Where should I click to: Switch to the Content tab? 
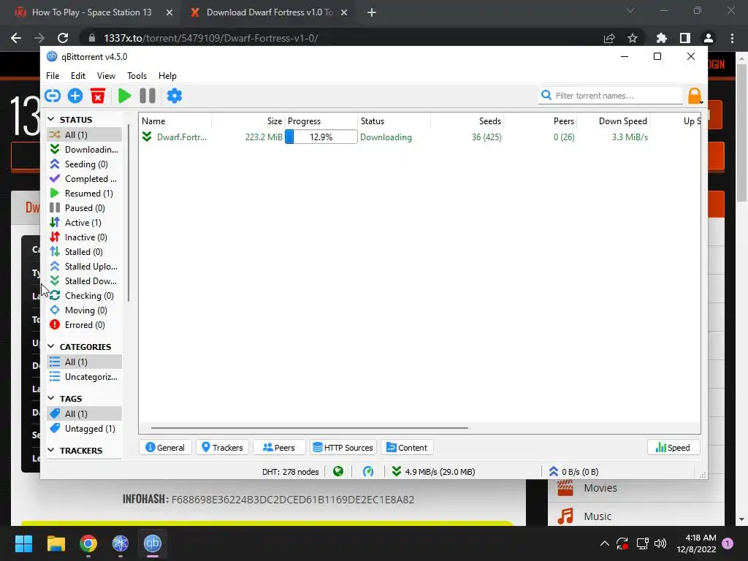click(x=407, y=448)
